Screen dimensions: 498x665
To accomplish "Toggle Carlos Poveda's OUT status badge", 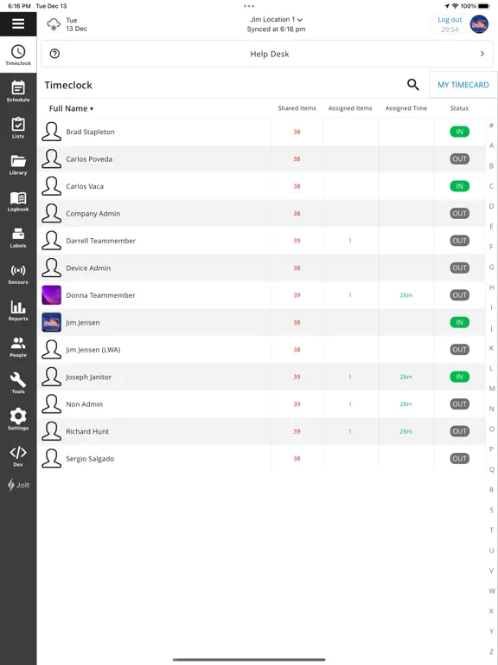I will [x=459, y=159].
